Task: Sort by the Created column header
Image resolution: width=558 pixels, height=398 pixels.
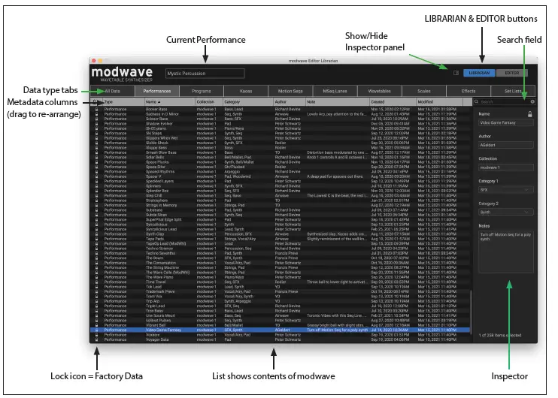Action: [x=393, y=102]
